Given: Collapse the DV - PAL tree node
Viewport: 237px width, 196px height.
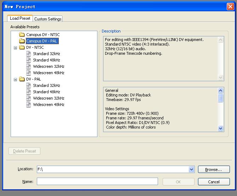Looking at the screenshot, I should coord(15,79).
